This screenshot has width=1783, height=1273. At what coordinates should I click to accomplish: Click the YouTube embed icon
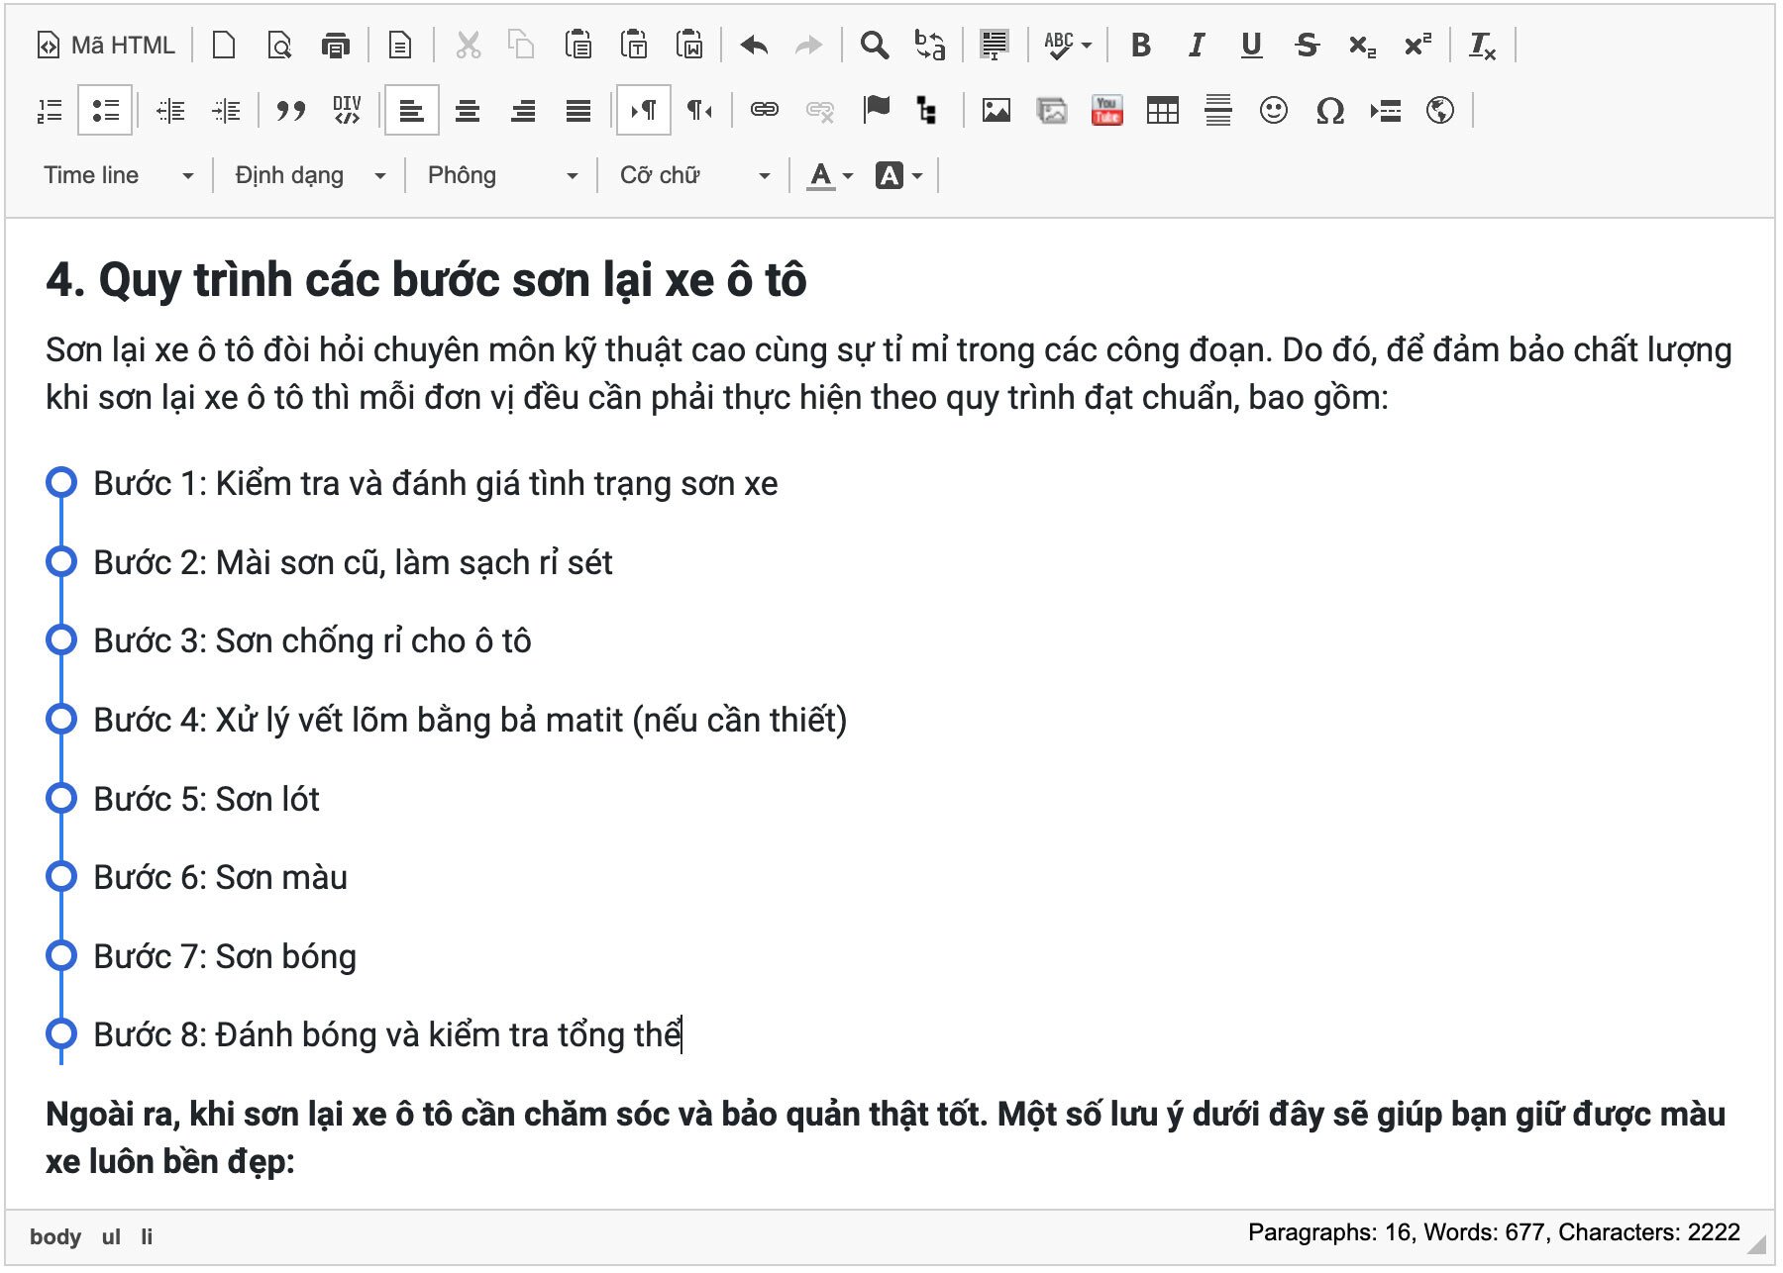pos(1106,110)
